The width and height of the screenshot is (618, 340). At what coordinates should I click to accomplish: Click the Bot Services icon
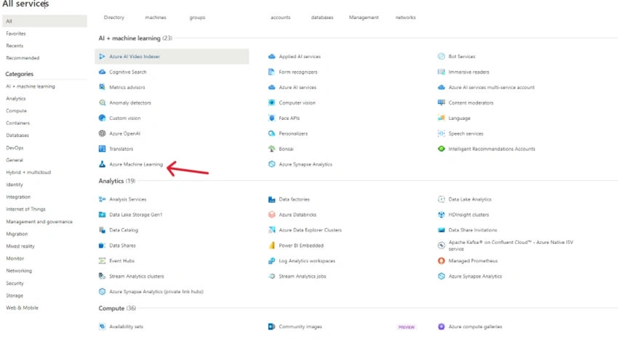[x=441, y=57]
